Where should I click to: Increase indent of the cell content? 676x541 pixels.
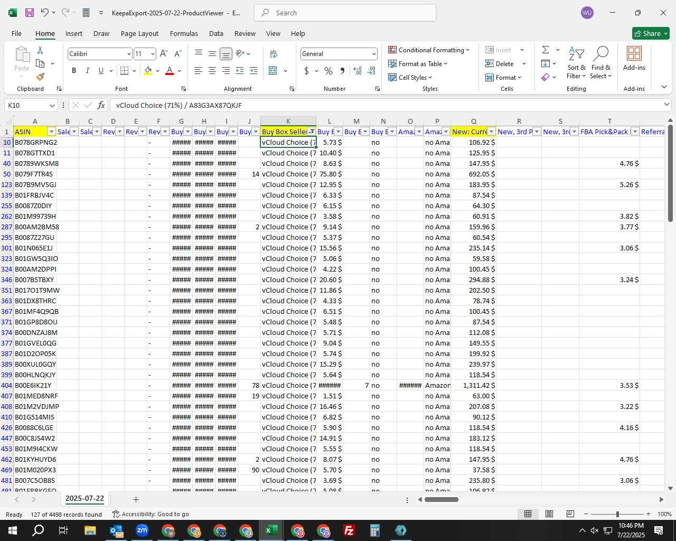coord(253,70)
